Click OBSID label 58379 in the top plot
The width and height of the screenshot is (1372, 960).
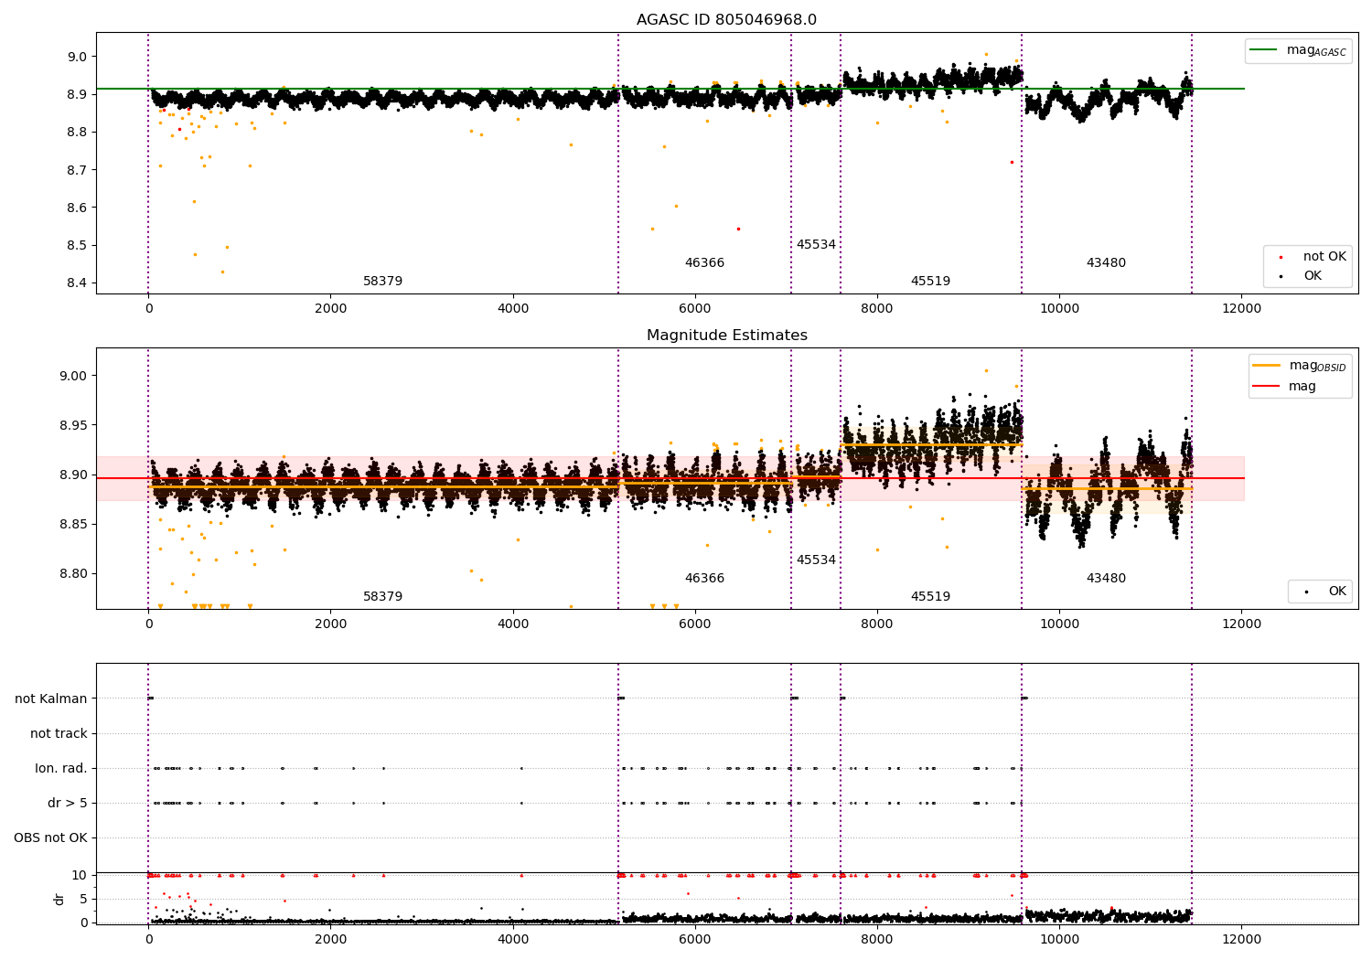(382, 282)
